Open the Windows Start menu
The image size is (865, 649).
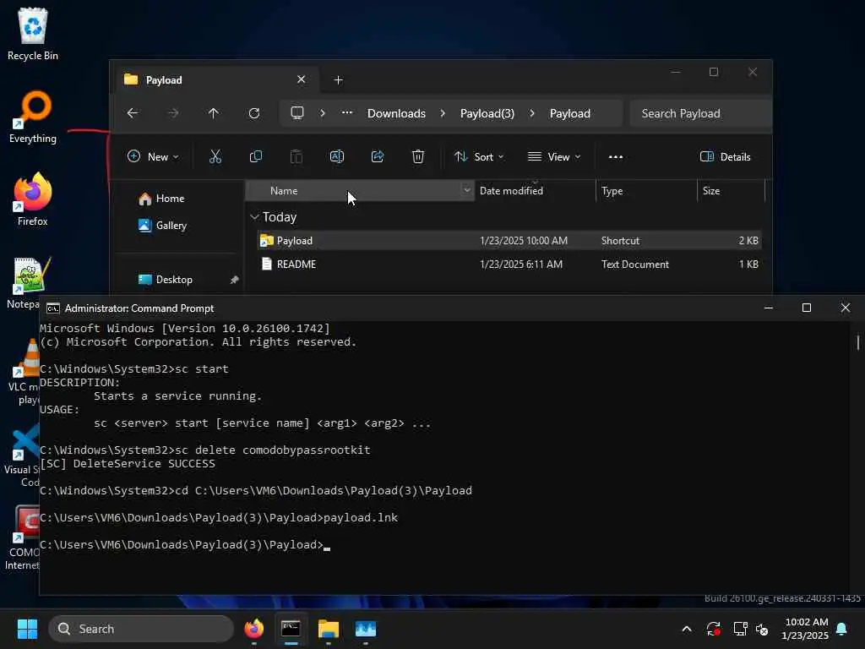(x=27, y=629)
